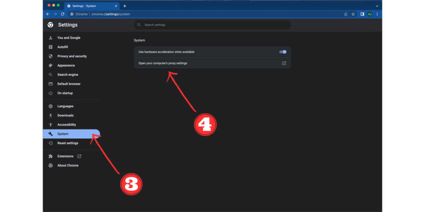Click the globe icon beside Languages
This screenshot has width=425, height=212.
[50, 106]
